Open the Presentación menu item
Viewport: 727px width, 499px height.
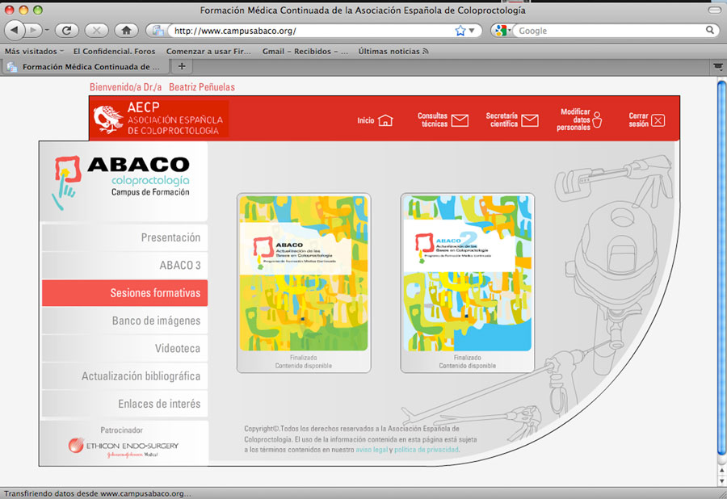pos(124,237)
